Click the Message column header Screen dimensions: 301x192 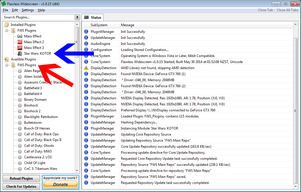(x=206, y=25)
